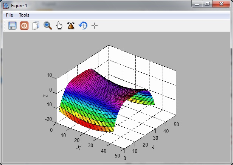
Task: Click the Figure 1 app icon in title bar
Action: (6, 5)
